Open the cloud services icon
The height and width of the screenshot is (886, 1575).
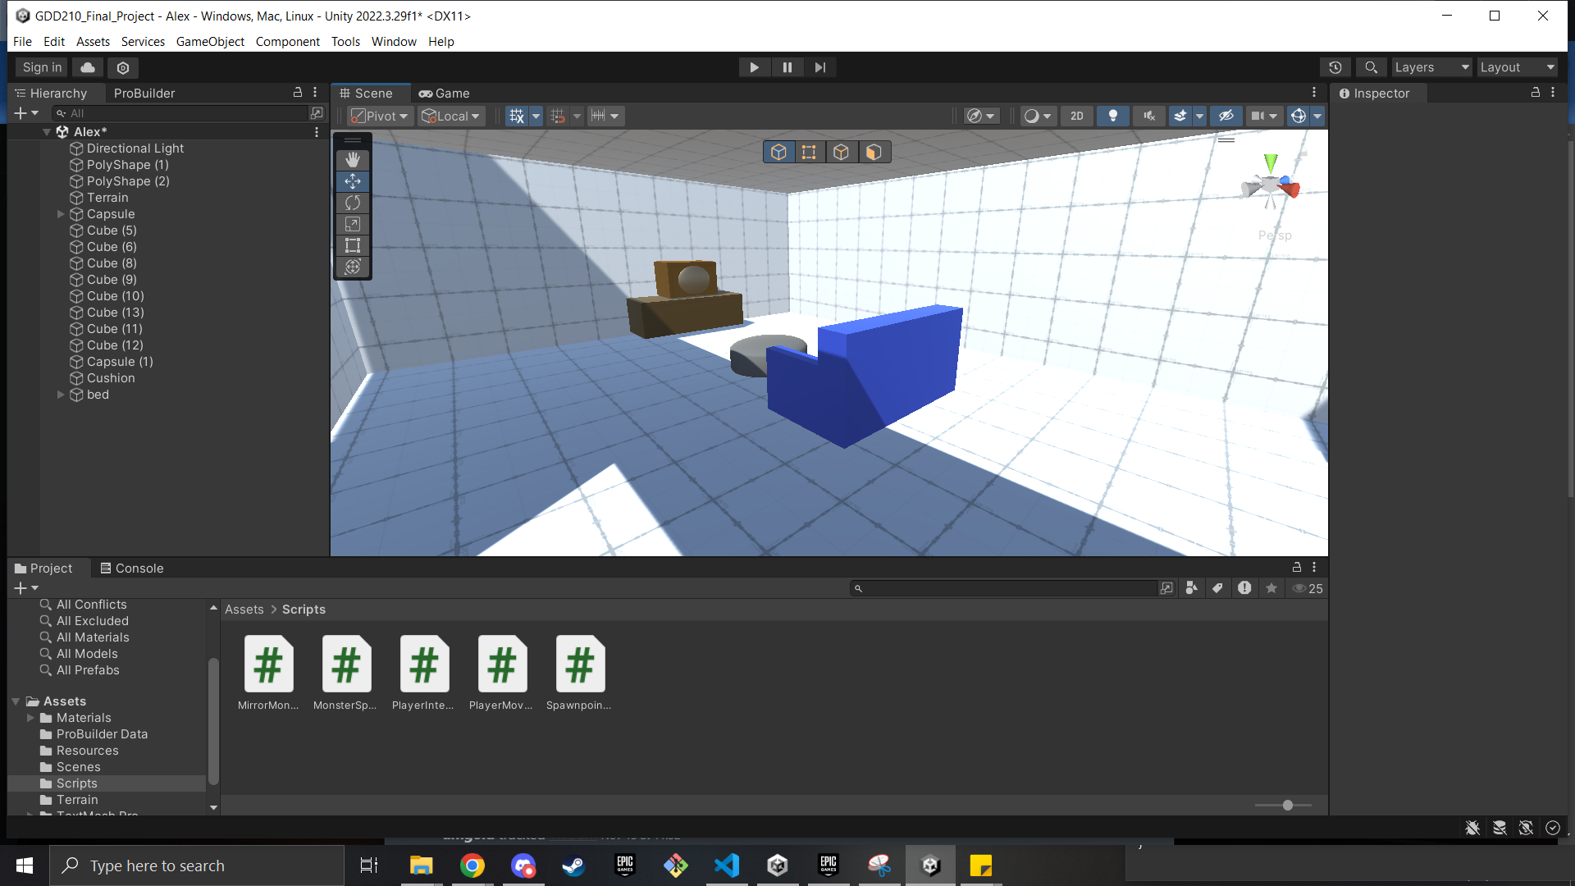coord(88,67)
